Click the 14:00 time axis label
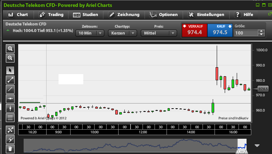This screenshot has height=154, width=272. [191, 132]
